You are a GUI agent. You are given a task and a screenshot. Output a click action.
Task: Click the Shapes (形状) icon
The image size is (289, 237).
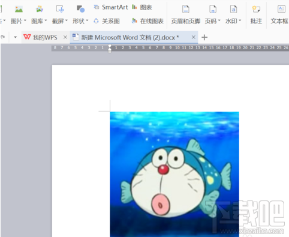[80, 9]
